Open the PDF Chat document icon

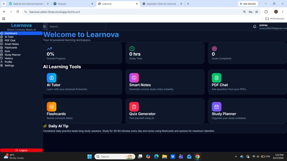[216, 78]
